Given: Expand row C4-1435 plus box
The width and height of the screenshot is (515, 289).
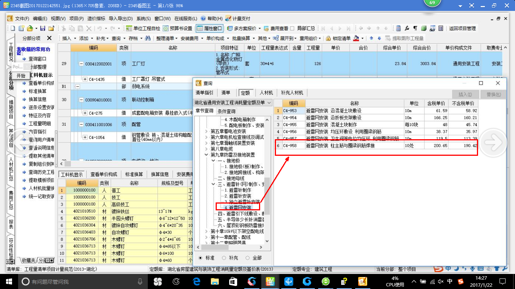Looking at the screenshot, I should (85, 79).
